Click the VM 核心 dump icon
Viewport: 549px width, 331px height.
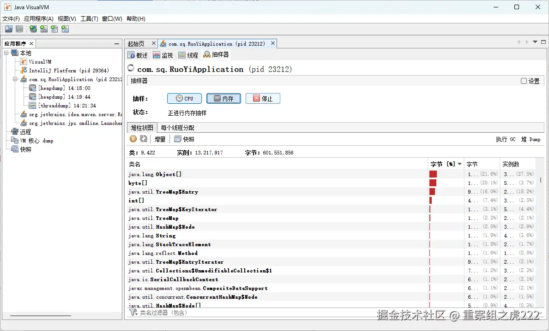click(x=15, y=141)
